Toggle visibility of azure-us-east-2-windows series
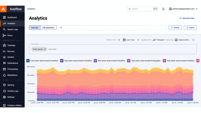 [x=62, y=61]
